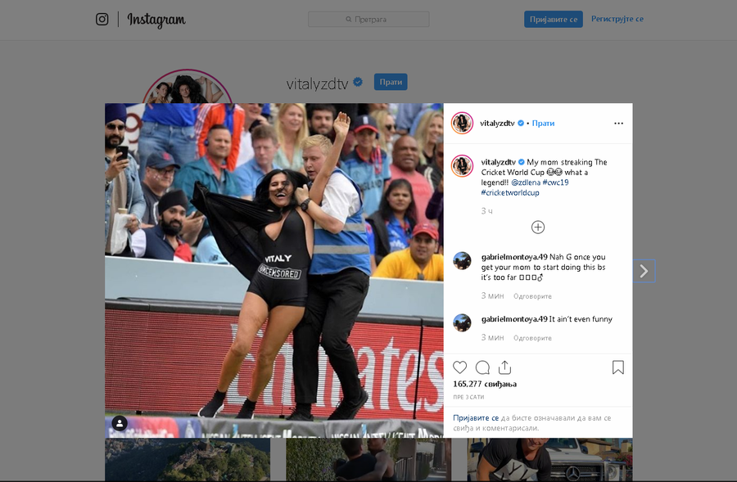Show tagged people icon on photo
Image resolution: width=737 pixels, height=482 pixels.
[x=120, y=423]
